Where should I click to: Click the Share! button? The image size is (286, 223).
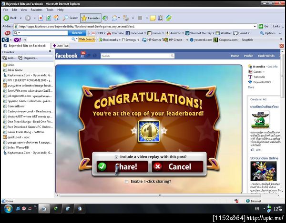[122, 166]
